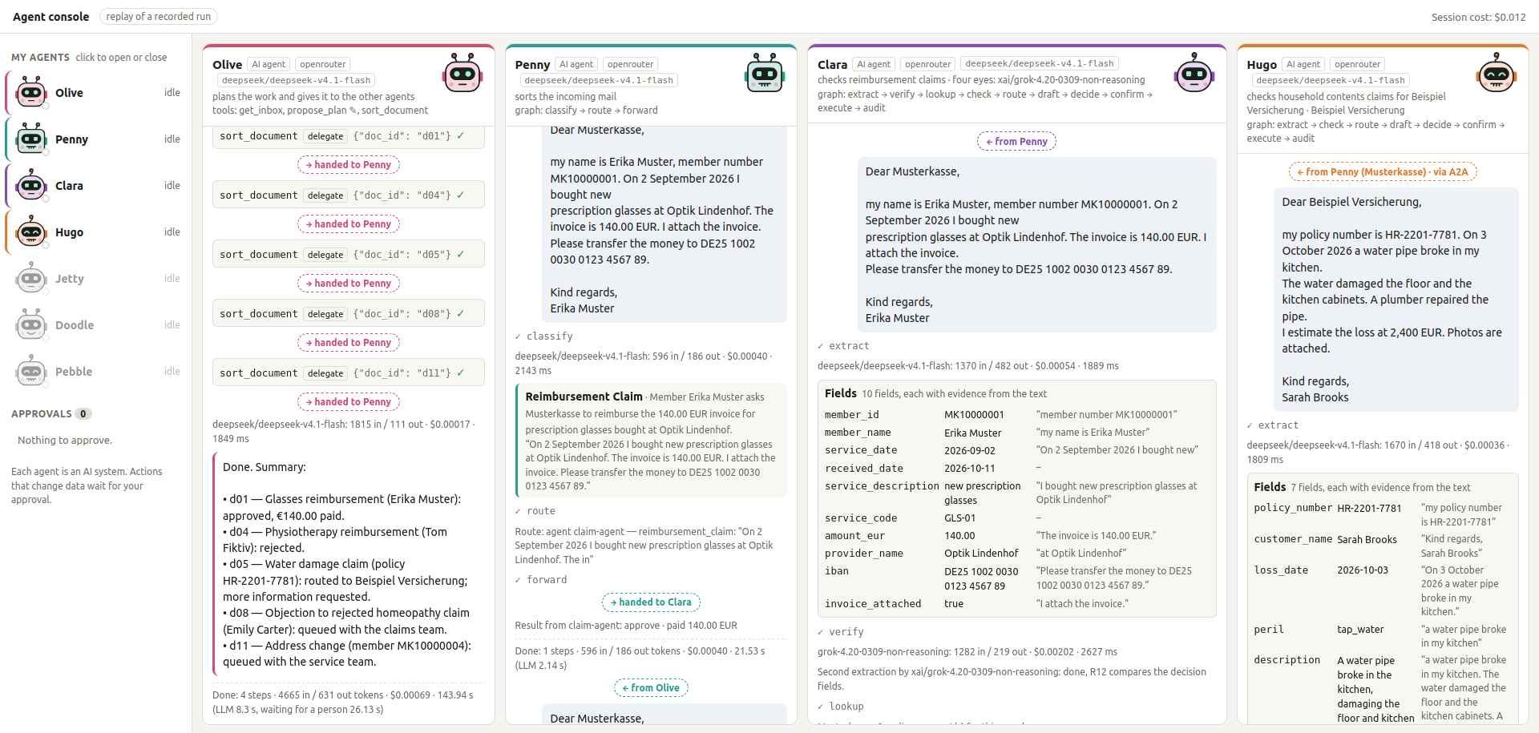Image resolution: width=1539 pixels, height=733 pixels.
Task: Click 'handed to Penny' badge below d11
Action: point(348,402)
